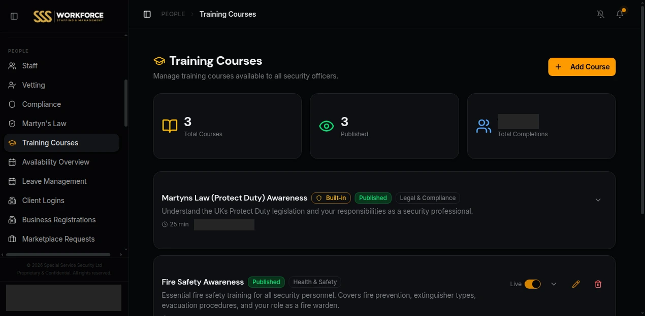Click the Business Registrations building icon
The image size is (645, 316).
click(x=12, y=220)
